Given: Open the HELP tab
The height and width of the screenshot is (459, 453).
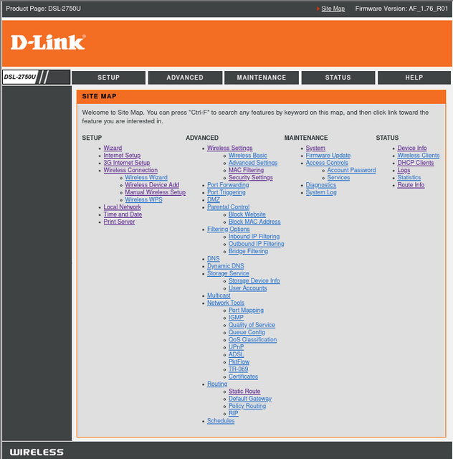Looking at the screenshot, I should (x=414, y=77).
